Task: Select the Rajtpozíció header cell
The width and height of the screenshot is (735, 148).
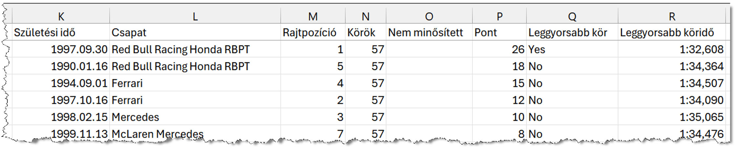Action: tap(313, 32)
